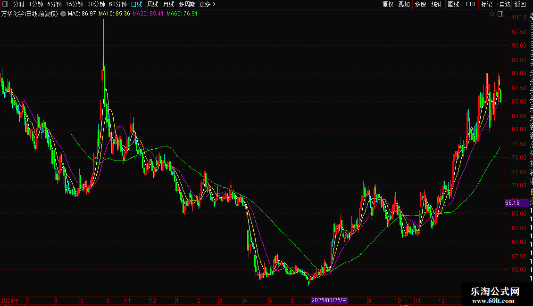Click the 万华化学(日线.前复权) title
Image resolution: width=533 pixels, height=306 pixels.
(30, 14)
